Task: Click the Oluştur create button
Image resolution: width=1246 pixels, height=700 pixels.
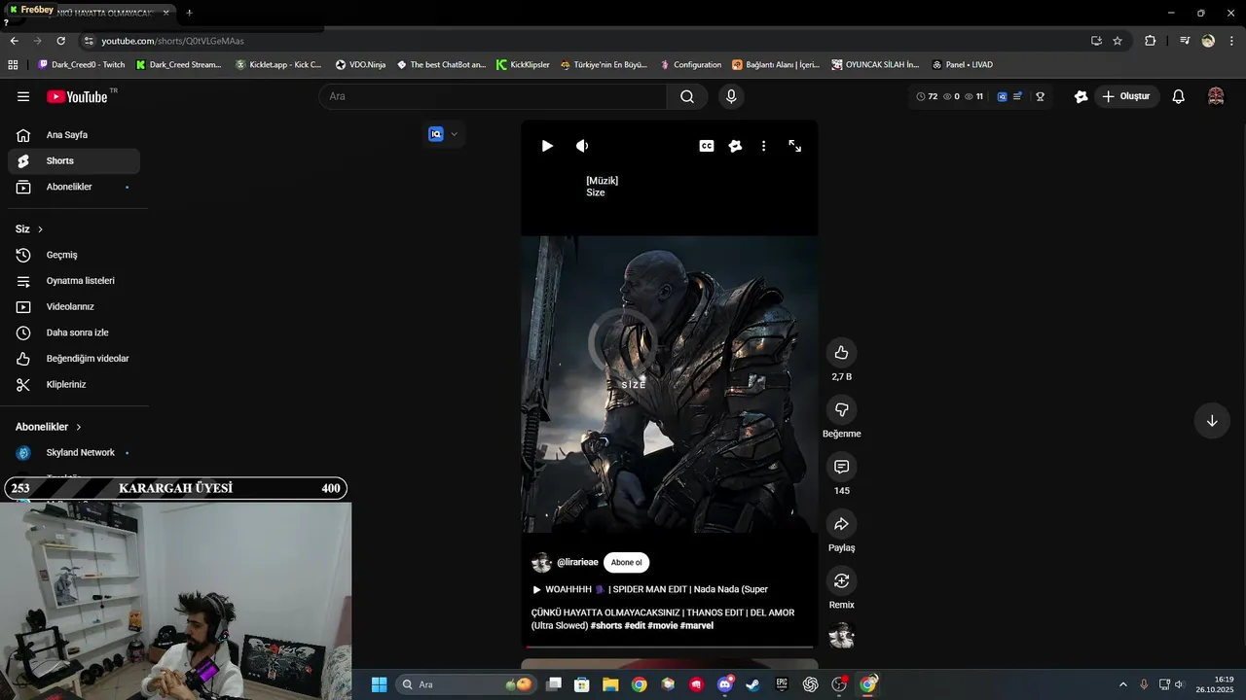Action: coord(1125,96)
